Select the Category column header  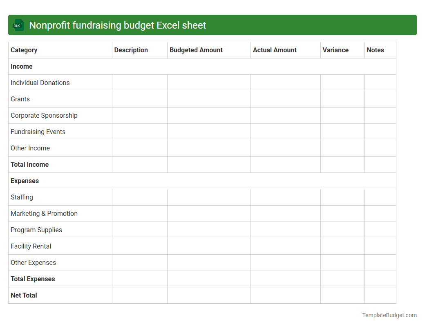point(24,50)
